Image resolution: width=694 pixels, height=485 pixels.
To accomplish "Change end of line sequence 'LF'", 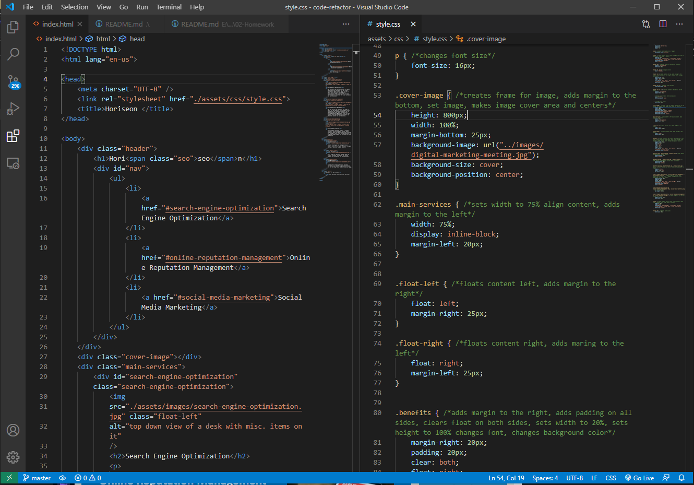I will [x=594, y=478].
